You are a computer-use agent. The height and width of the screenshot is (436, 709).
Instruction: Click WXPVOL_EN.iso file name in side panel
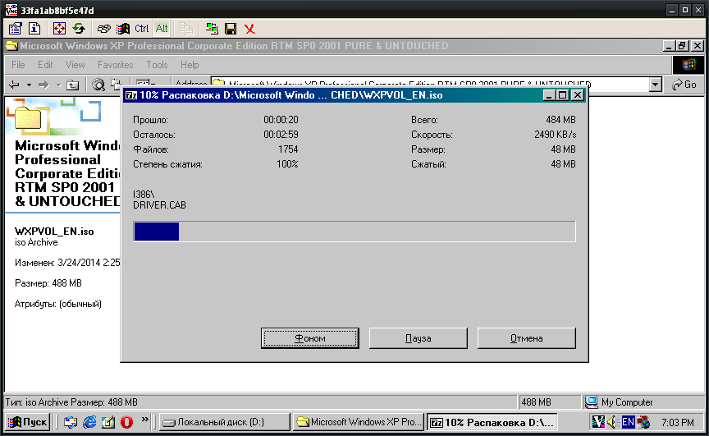click(x=54, y=231)
